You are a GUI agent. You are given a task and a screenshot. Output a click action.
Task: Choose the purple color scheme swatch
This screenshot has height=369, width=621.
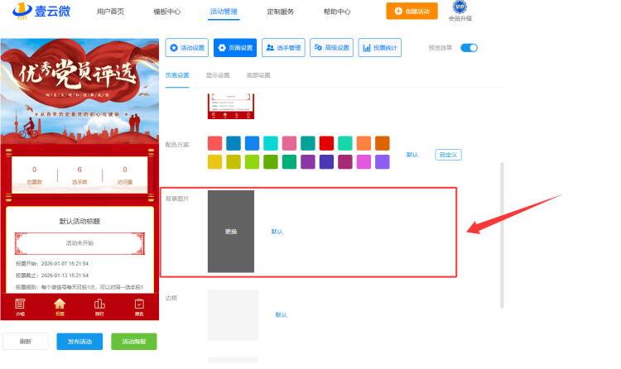(x=309, y=161)
